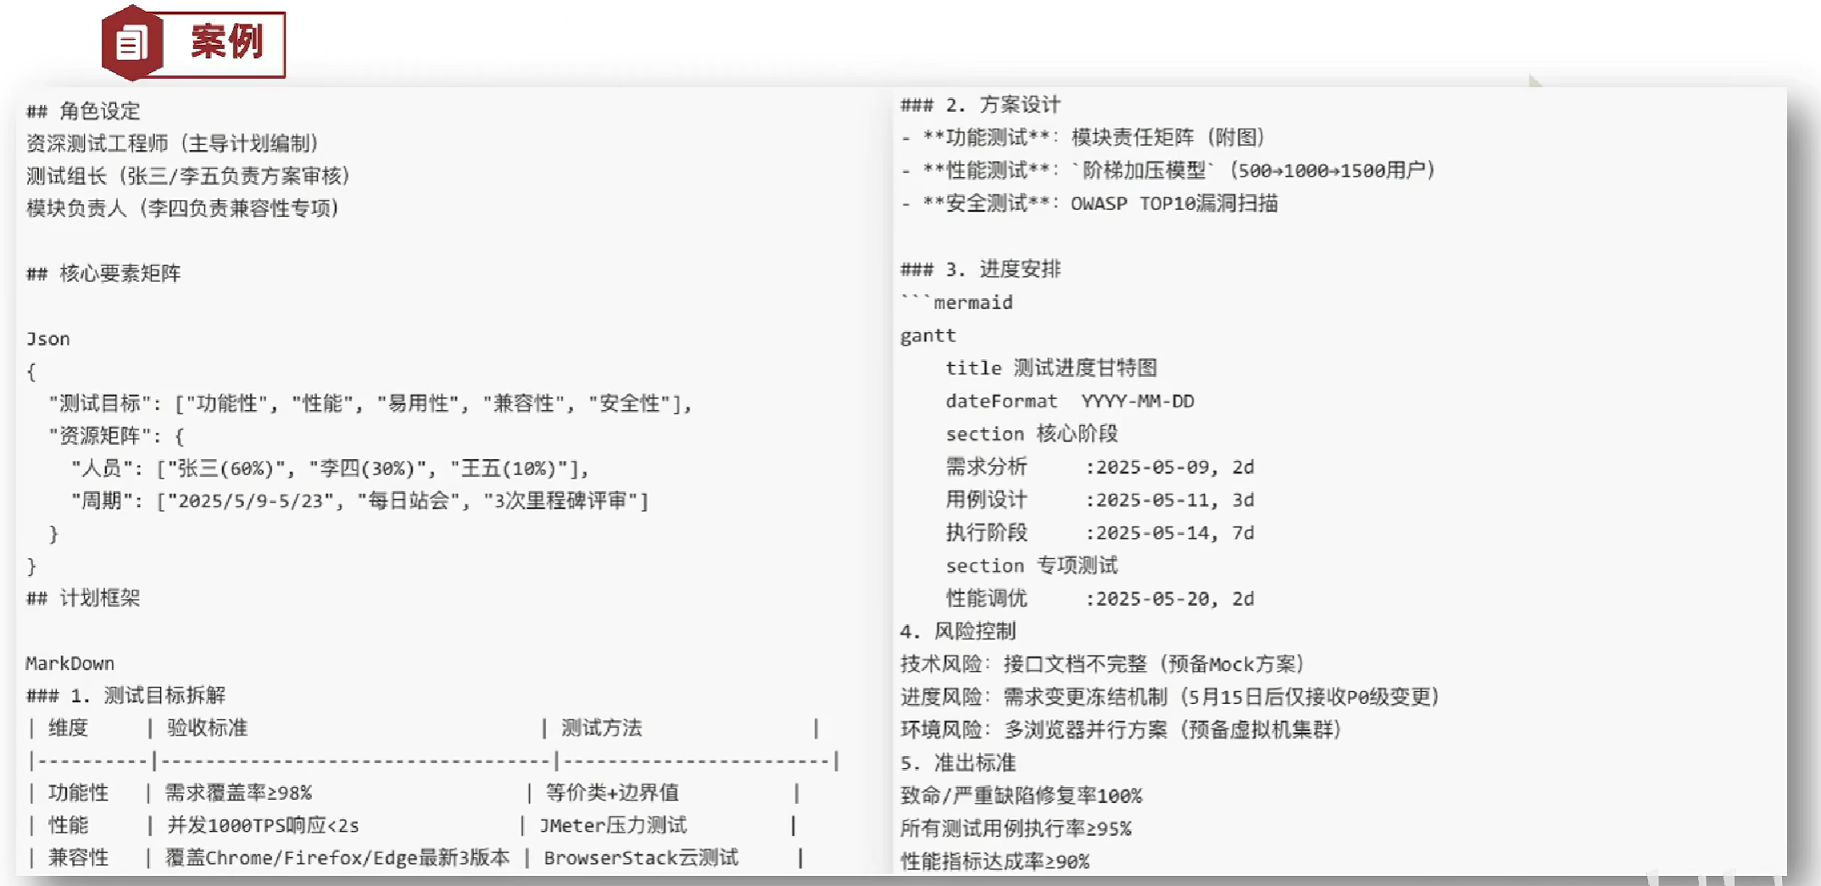
Task: Select the line "性能指标达成率≥90%"
Action: (995, 861)
